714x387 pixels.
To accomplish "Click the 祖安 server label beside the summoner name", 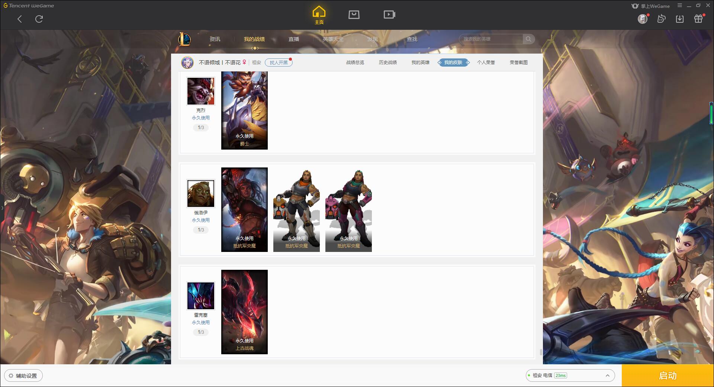I will tap(257, 63).
